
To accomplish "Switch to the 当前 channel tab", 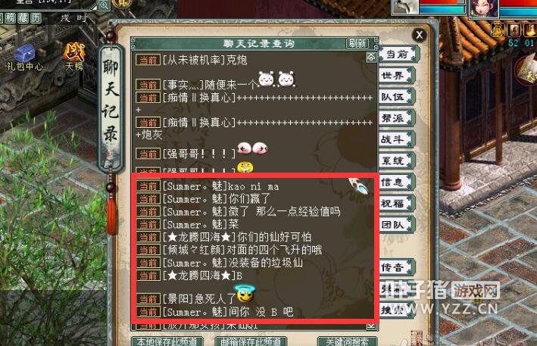I will point(397,54).
